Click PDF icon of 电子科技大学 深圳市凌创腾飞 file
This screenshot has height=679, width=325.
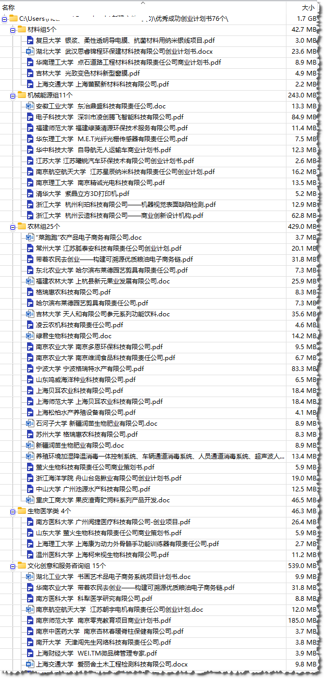pos(30,117)
